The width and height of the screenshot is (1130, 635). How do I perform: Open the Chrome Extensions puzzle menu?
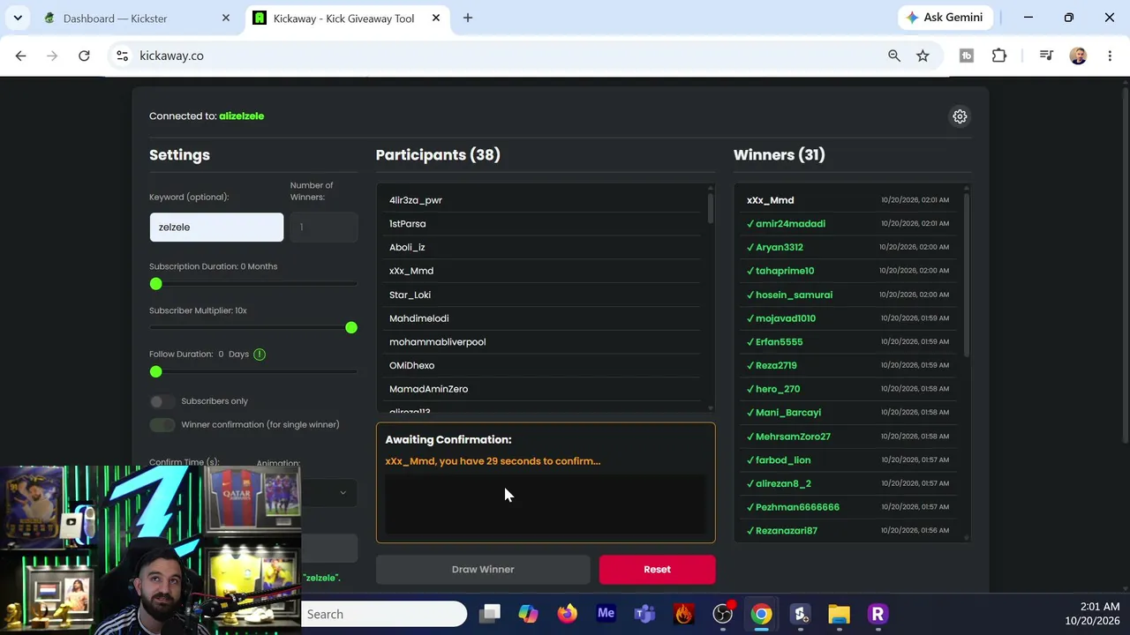coord(999,56)
